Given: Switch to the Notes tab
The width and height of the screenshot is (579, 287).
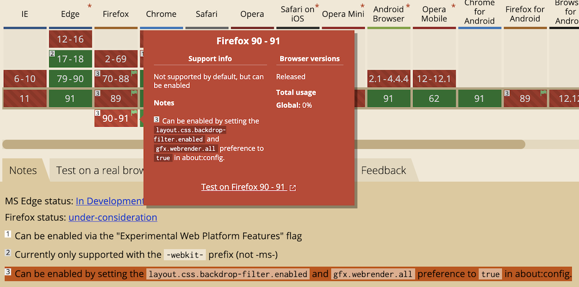Looking at the screenshot, I should click(22, 170).
